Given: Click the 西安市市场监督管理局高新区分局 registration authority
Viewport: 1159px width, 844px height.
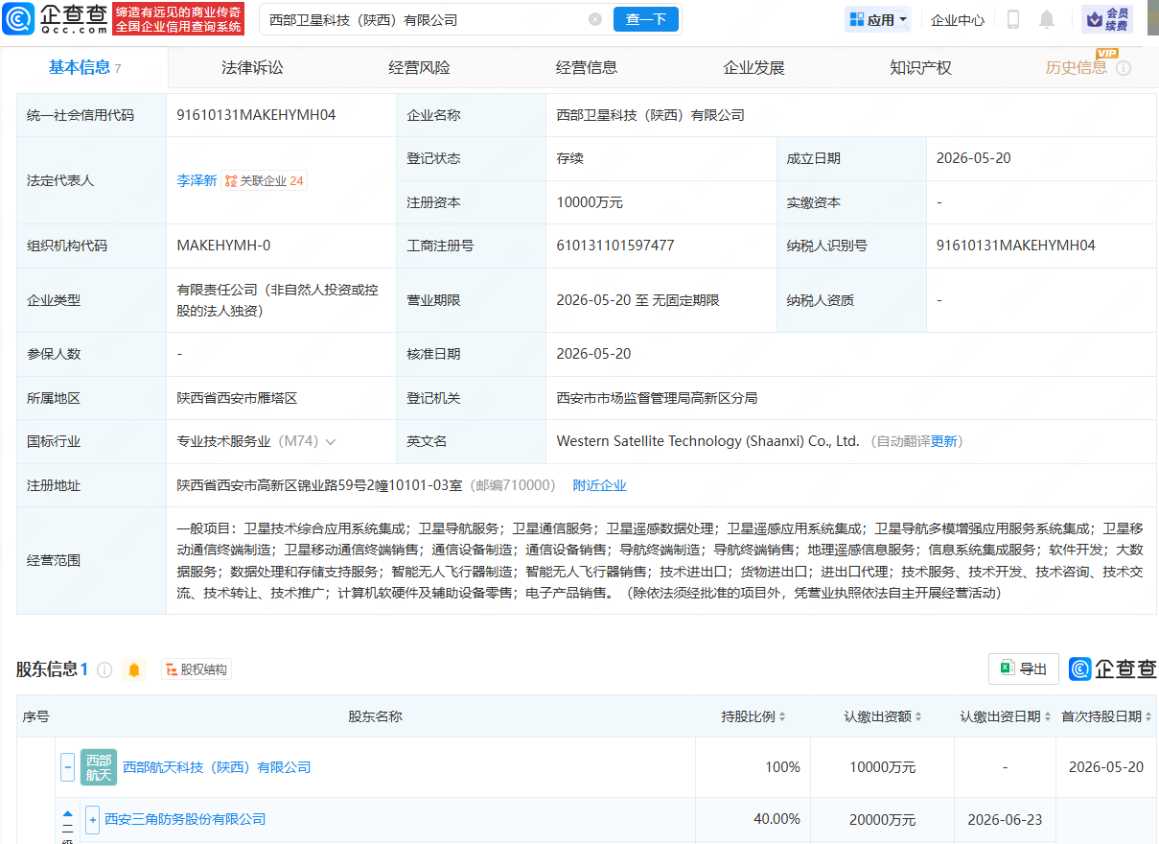Looking at the screenshot, I should click(657, 398).
